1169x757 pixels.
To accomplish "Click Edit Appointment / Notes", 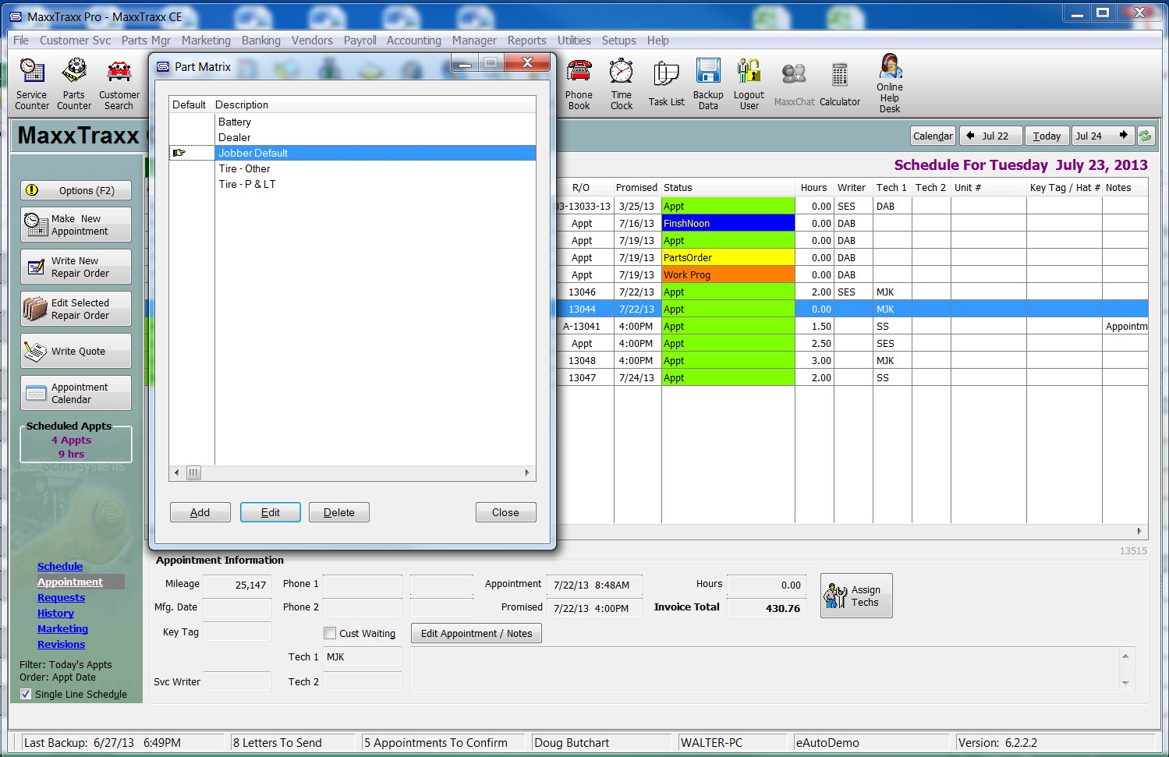I will (x=476, y=633).
